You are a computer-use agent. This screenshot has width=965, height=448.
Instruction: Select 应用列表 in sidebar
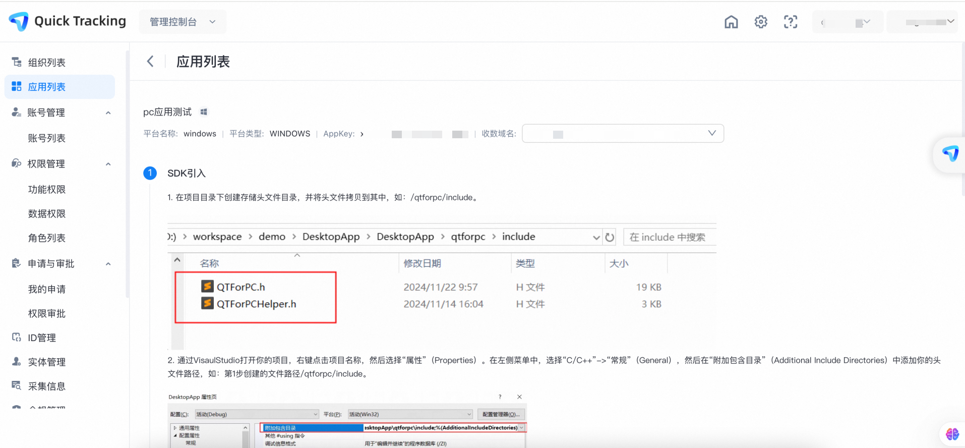59,87
